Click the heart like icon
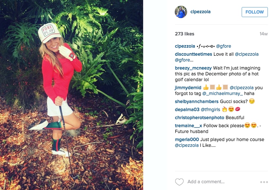Screen dimensions: 273x190 pyautogui.click(x=179, y=182)
